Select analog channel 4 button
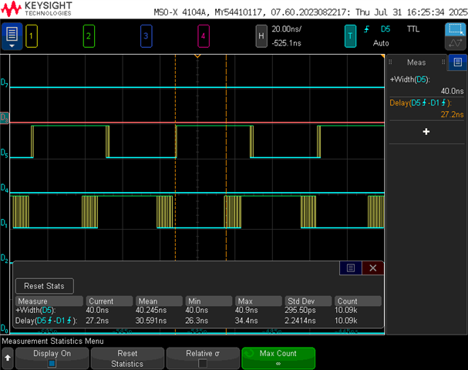This screenshot has height=370, width=468. 204,36
